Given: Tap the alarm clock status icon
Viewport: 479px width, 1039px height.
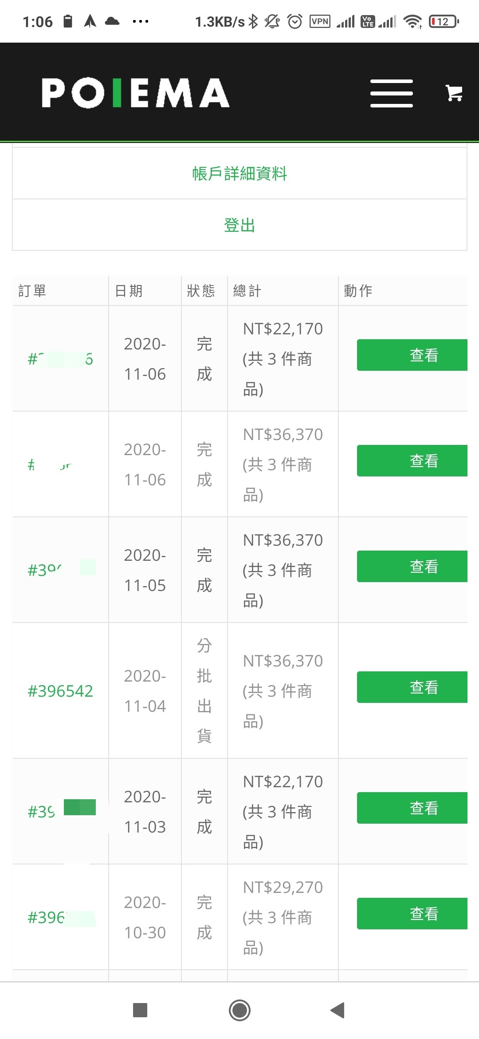Looking at the screenshot, I should point(295,21).
